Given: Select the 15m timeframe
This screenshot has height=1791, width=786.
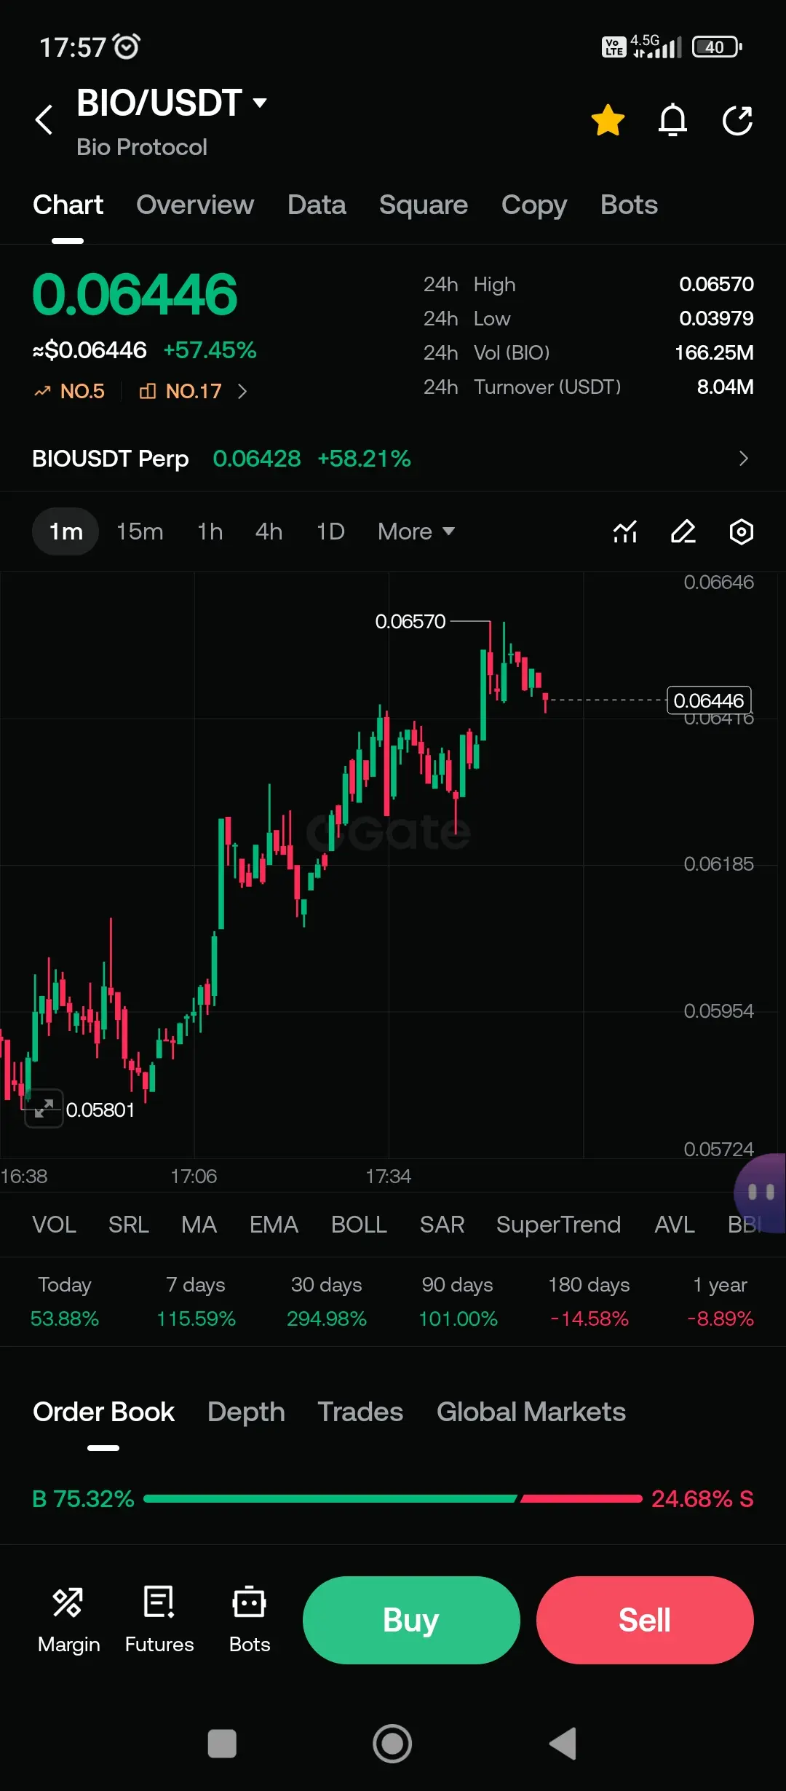Looking at the screenshot, I should 140,531.
